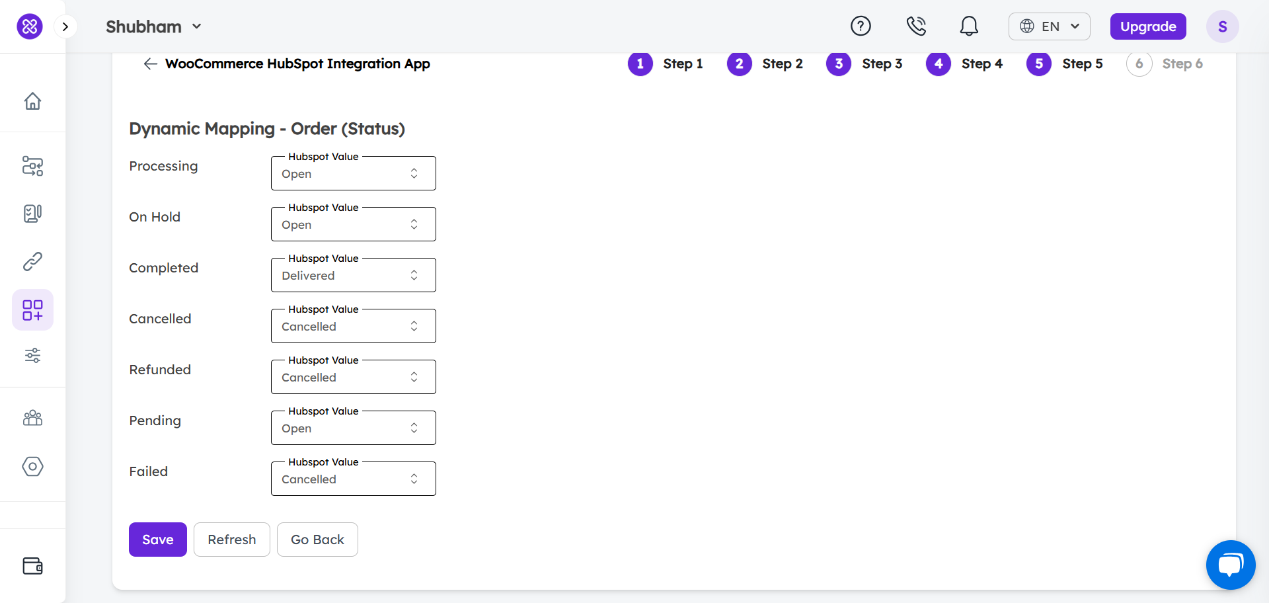Open the S user avatar menu

point(1223,26)
